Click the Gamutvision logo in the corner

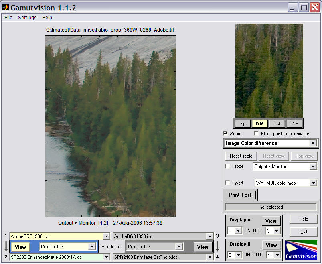click(x=301, y=250)
